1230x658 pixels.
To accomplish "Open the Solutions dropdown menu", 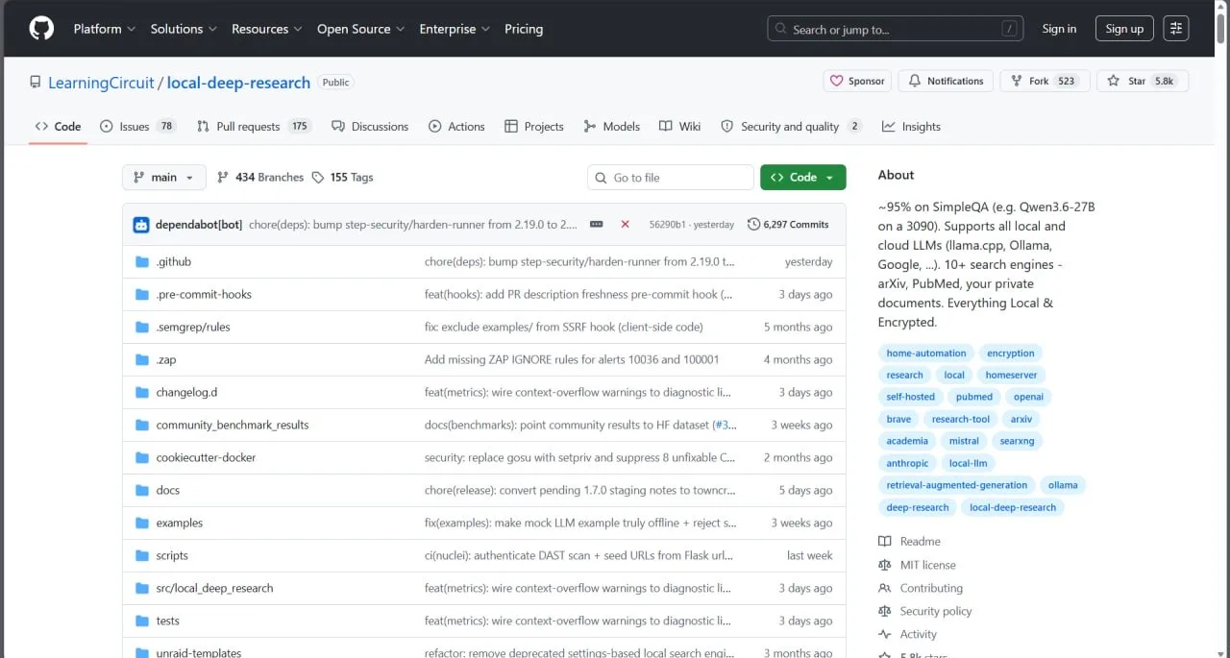I will (184, 29).
